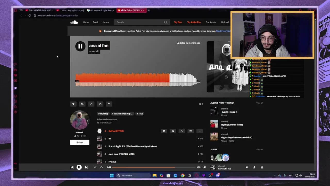Open the Try Go+ link
The image size is (330, 186).
pos(178,22)
